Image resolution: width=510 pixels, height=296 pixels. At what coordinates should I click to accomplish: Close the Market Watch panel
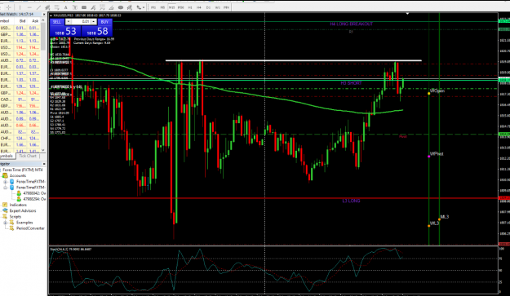[x=44, y=15]
